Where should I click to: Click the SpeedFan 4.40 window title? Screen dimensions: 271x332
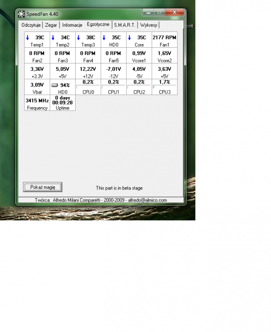click(x=42, y=14)
